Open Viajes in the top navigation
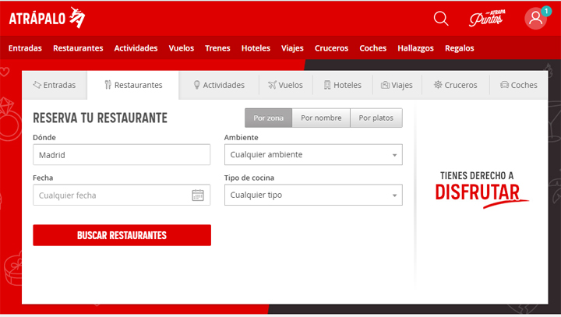Screen dimensions: 561x317 point(292,48)
